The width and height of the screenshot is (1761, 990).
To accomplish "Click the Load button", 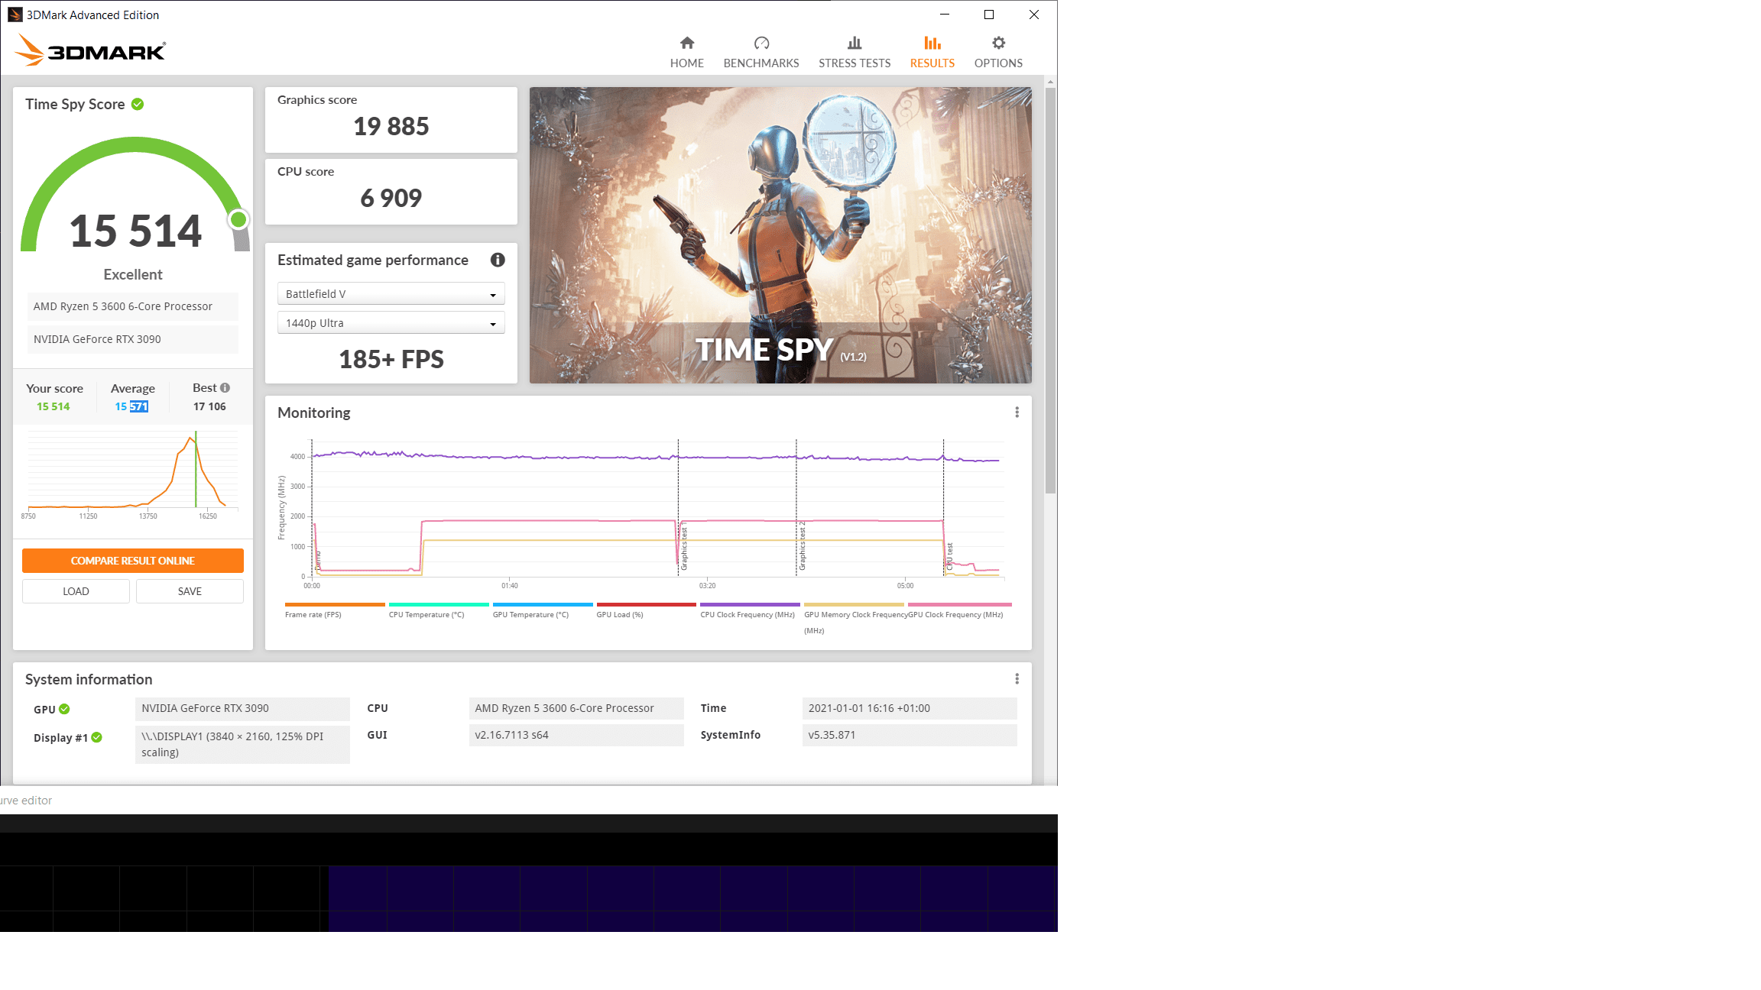I will pyautogui.click(x=76, y=591).
